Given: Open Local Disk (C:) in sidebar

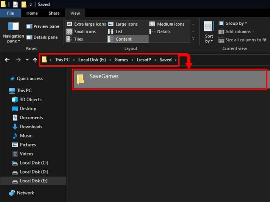Looking at the screenshot, I should [30, 163].
